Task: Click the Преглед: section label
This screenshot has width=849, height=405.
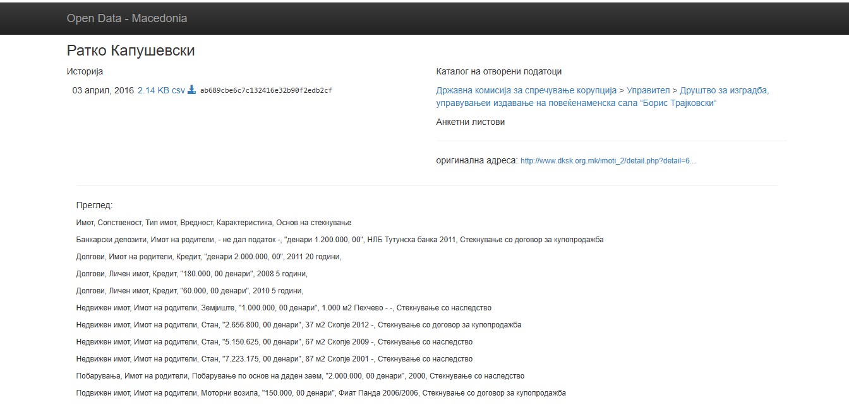Action: click(94, 206)
